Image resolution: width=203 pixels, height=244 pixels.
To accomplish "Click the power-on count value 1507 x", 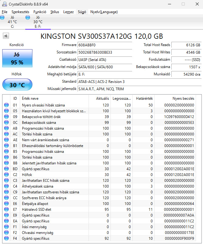I will click(x=186, y=67).
